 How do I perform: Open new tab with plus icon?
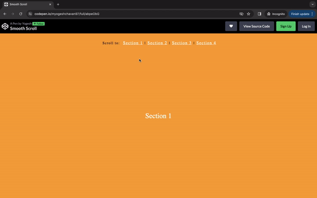58,4
